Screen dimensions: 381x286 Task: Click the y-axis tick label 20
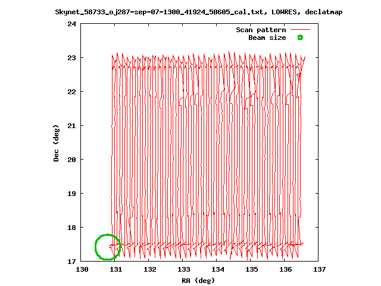(x=71, y=160)
